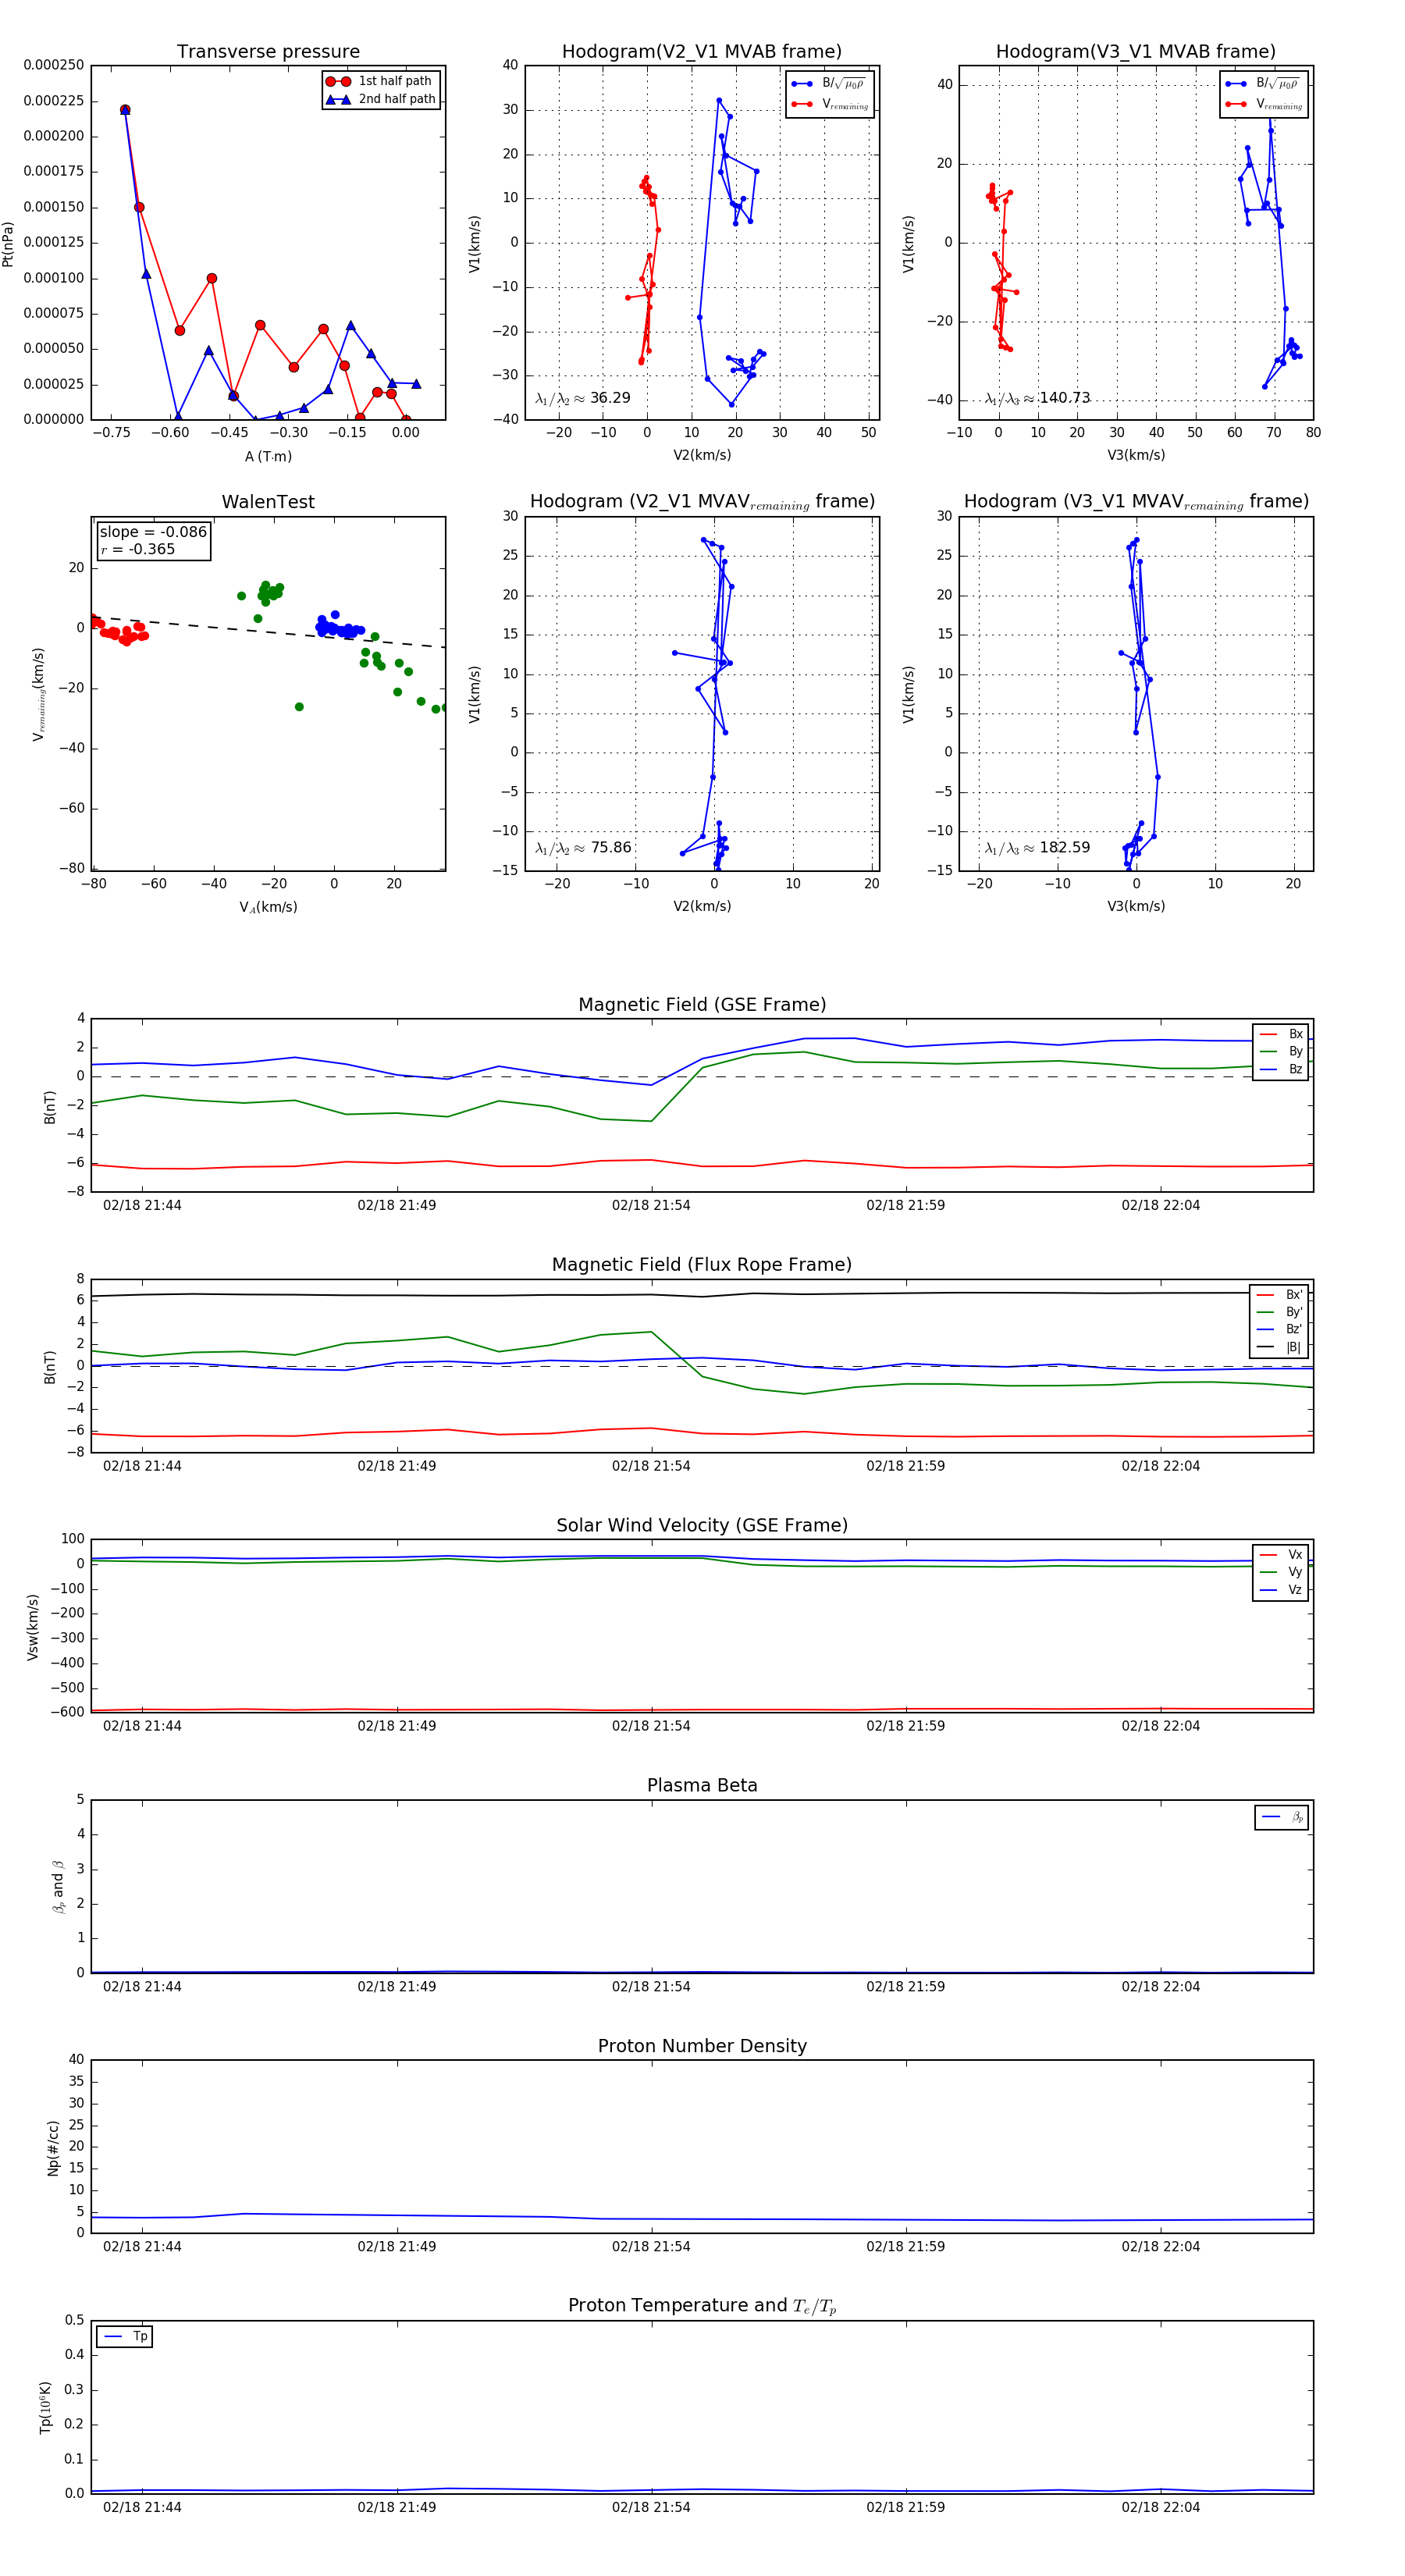Select '2nd half path' legend entry

click(382, 99)
